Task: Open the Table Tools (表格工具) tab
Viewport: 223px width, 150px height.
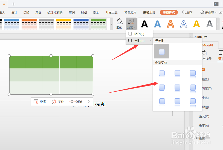Action: coord(149,13)
